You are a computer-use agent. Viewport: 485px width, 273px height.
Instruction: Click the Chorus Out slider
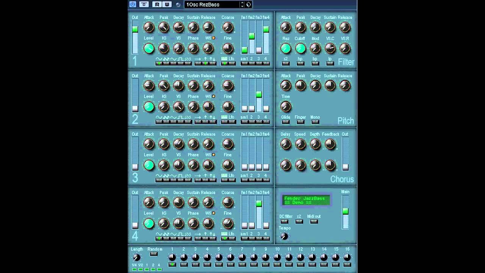[345, 154]
